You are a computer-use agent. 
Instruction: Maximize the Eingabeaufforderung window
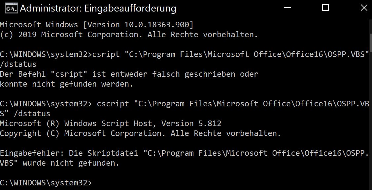(325, 8)
